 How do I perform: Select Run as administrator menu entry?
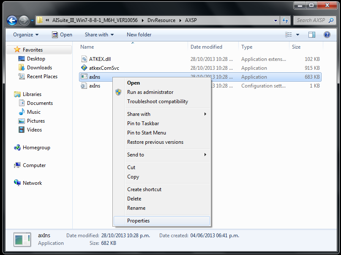coord(150,92)
